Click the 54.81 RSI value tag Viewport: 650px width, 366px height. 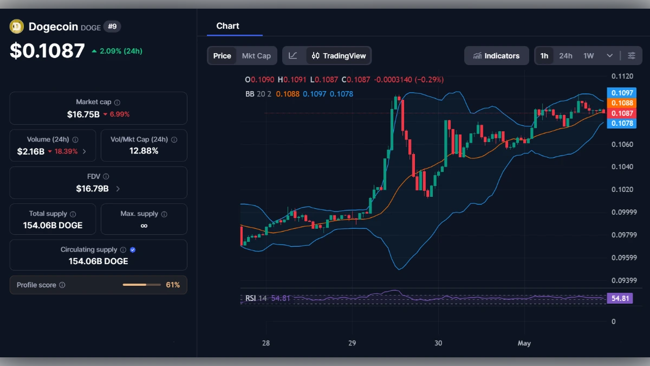click(620, 298)
